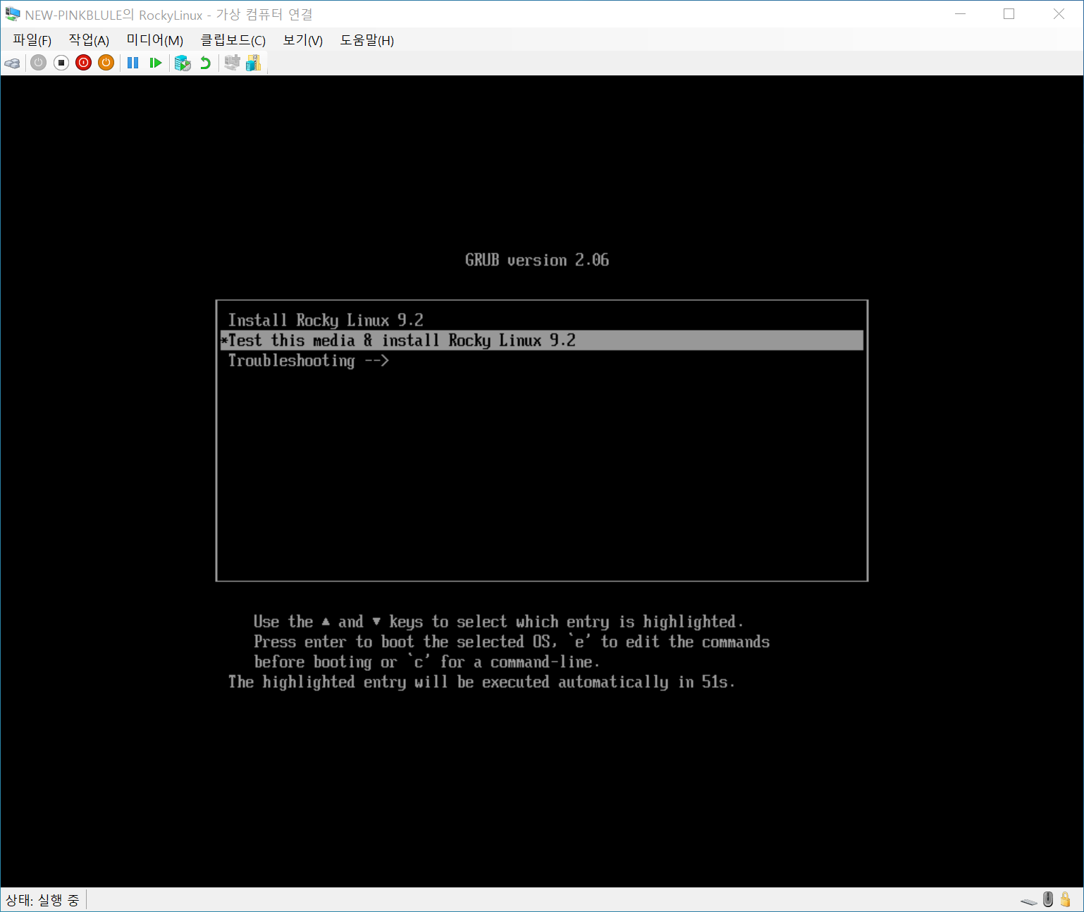Turn off the VM with the stop icon

(61, 63)
